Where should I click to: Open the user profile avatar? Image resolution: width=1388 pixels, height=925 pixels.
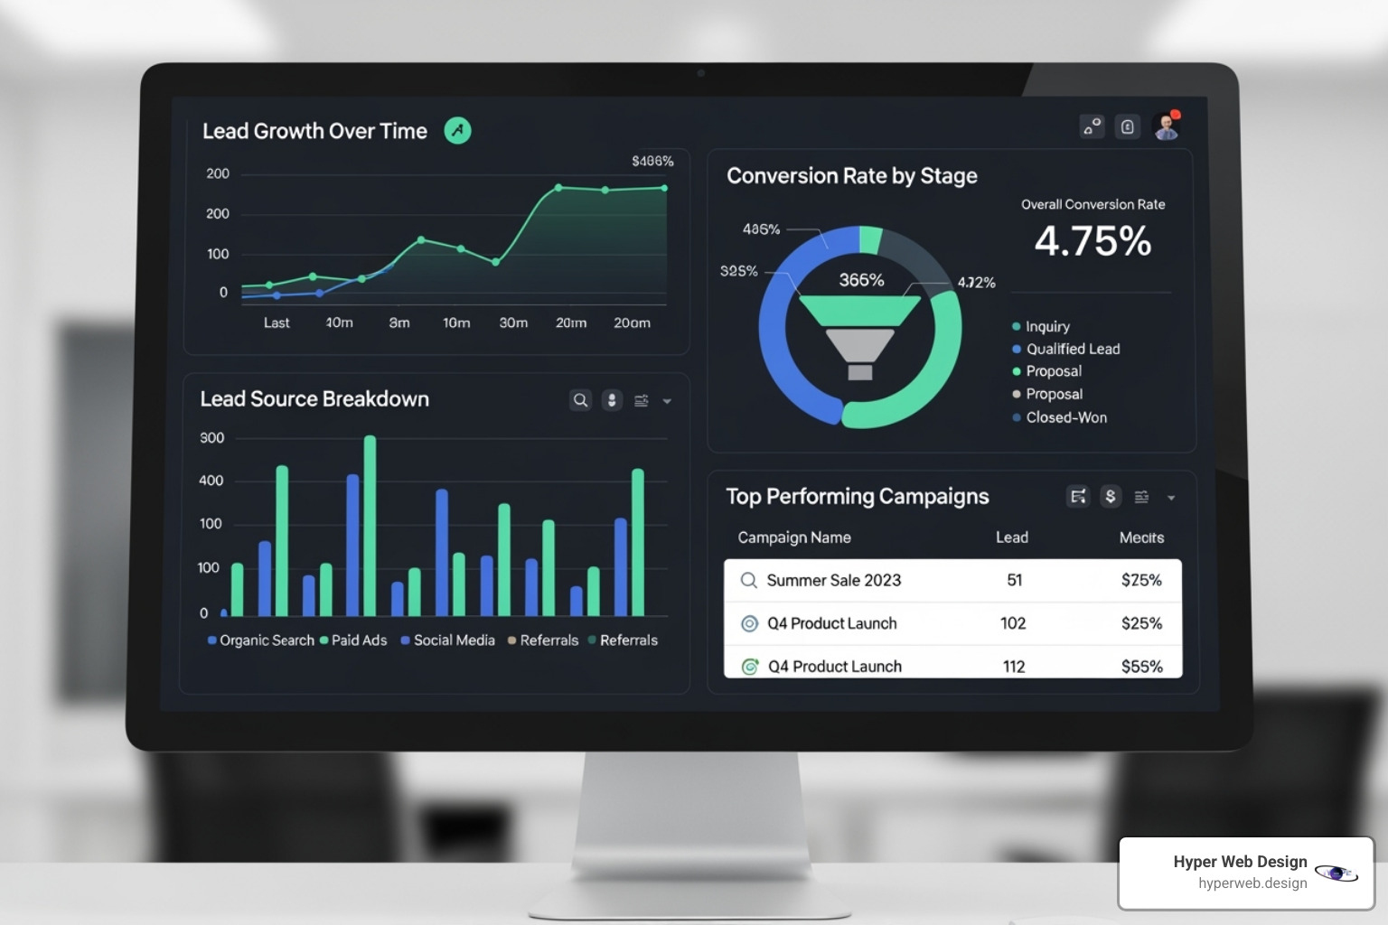click(x=1167, y=126)
